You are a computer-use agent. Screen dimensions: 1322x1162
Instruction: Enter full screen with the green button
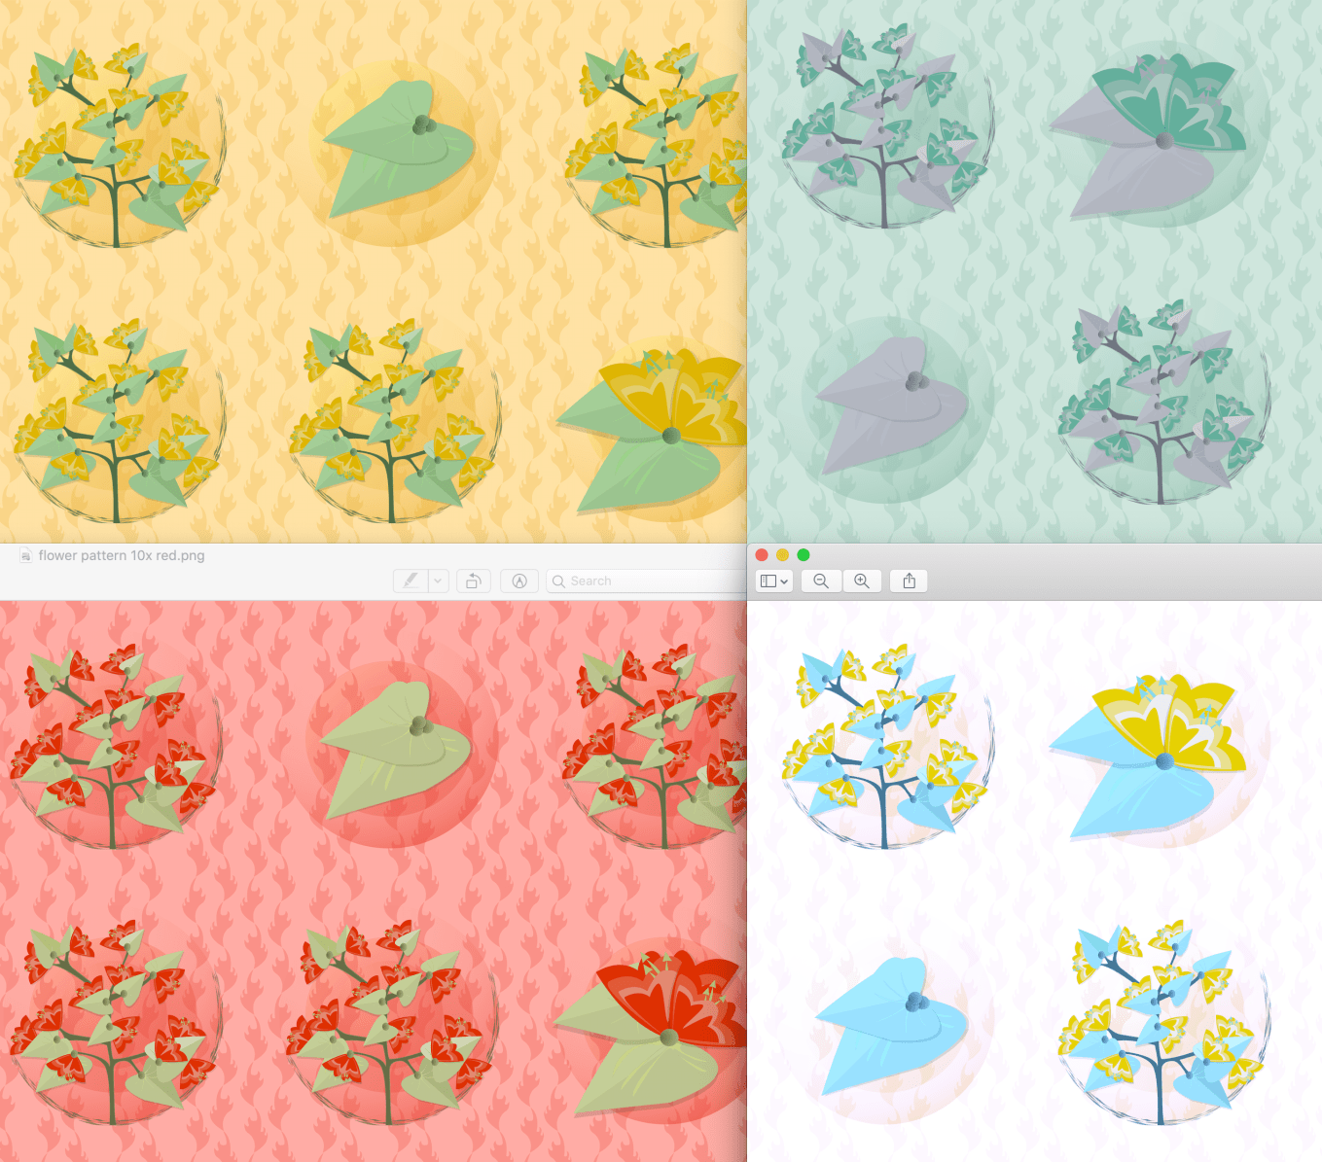pos(804,555)
